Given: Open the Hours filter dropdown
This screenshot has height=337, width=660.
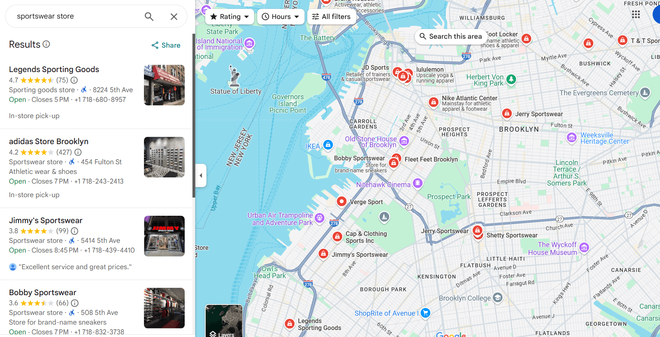Looking at the screenshot, I should coord(281,17).
